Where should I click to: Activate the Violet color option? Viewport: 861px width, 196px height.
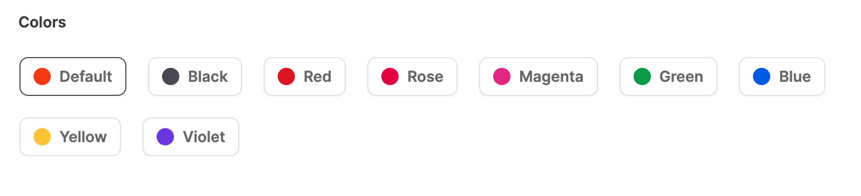tap(191, 137)
